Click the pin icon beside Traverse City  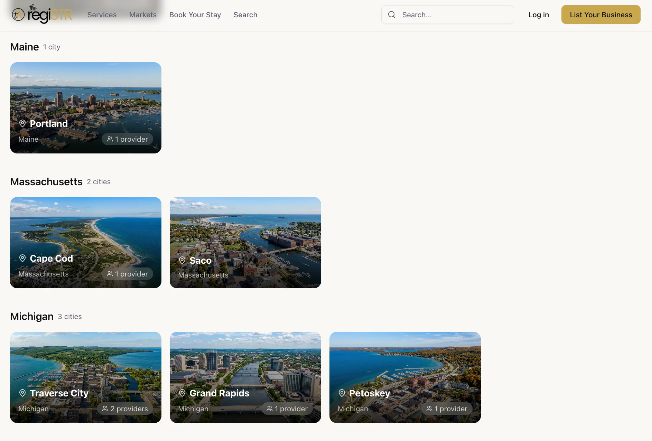(x=22, y=393)
